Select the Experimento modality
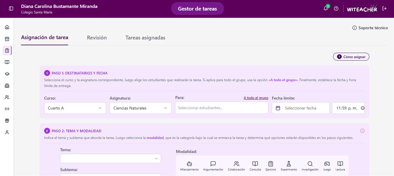Viewport: 394px width, 176px height. tap(289, 166)
